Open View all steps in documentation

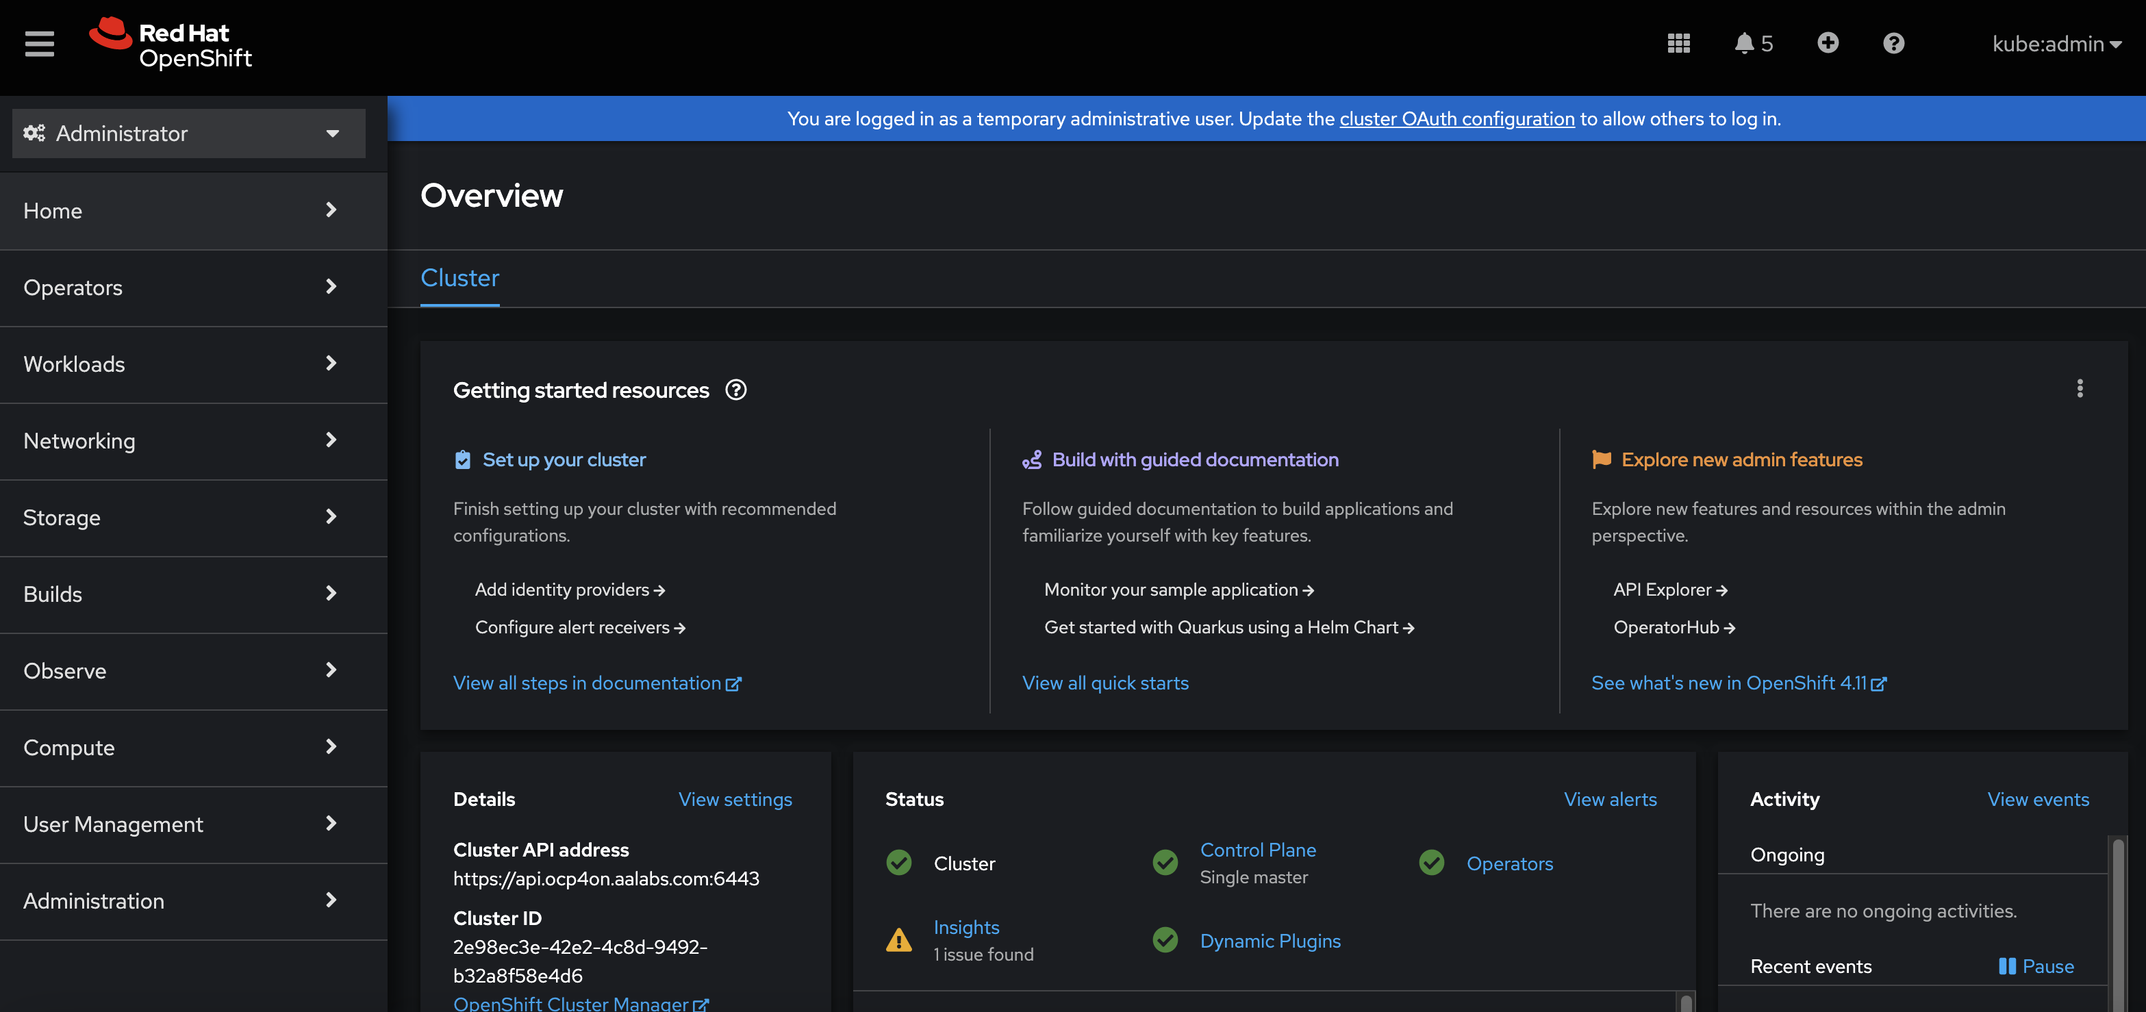597,683
